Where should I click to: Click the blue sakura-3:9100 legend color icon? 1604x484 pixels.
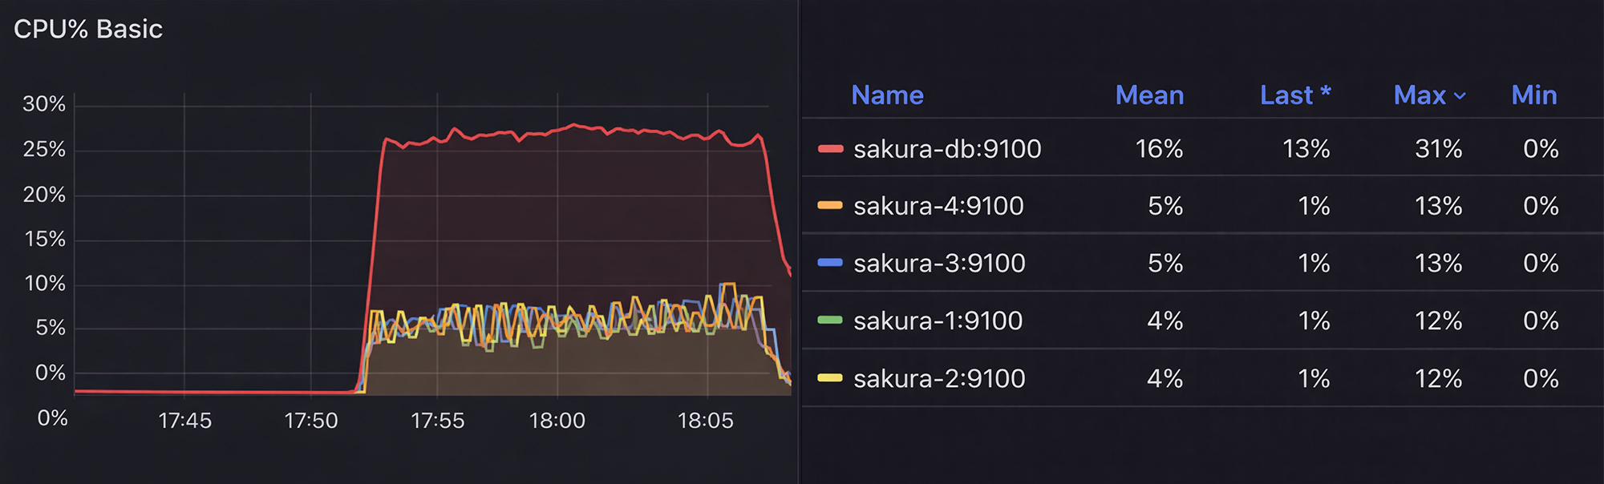pyautogui.click(x=830, y=263)
